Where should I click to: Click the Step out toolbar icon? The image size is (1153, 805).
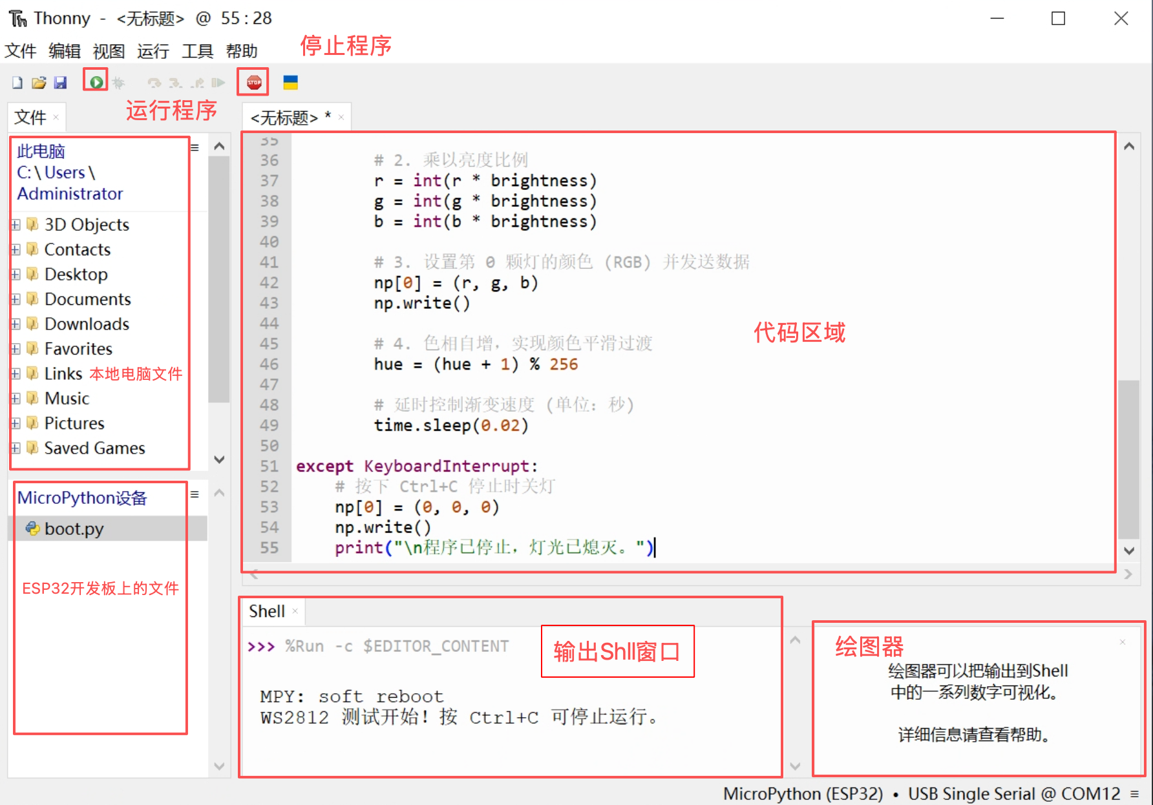(198, 83)
